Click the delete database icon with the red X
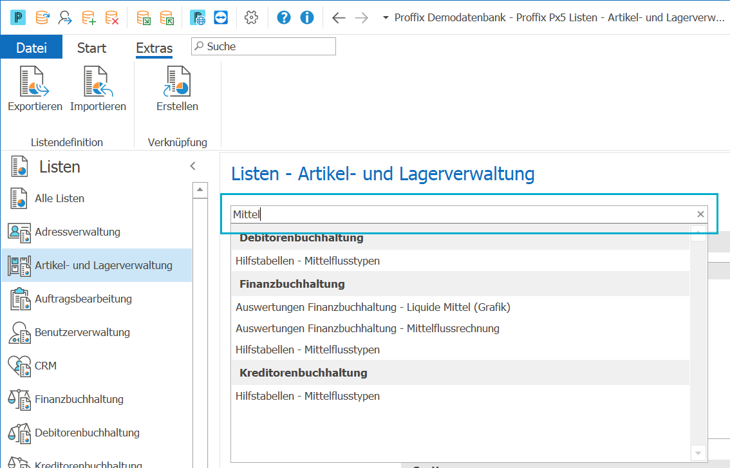 (x=112, y=17)
